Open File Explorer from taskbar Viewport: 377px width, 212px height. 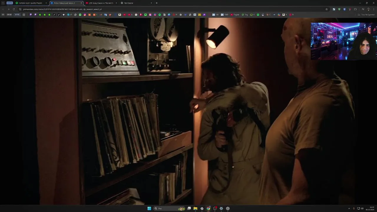click(195, 208)
